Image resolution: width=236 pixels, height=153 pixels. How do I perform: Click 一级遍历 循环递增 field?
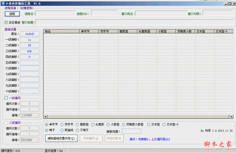click(x=29, y=109)
